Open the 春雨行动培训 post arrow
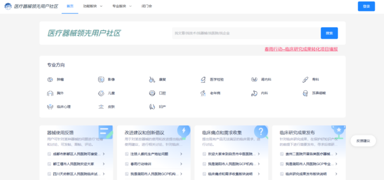This screenshot has height=180, width=384. point(181,164)
